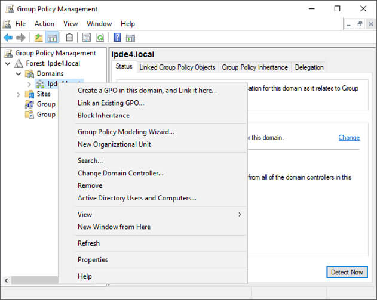377x300 pixels.
Task: Open the View submenu arrow
Action: click(240, 214)
